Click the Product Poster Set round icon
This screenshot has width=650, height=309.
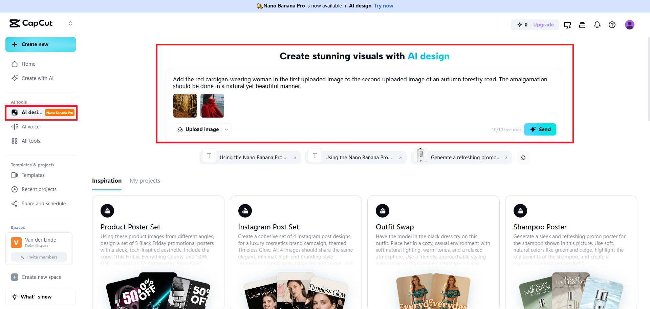click(x=107, y=211)
